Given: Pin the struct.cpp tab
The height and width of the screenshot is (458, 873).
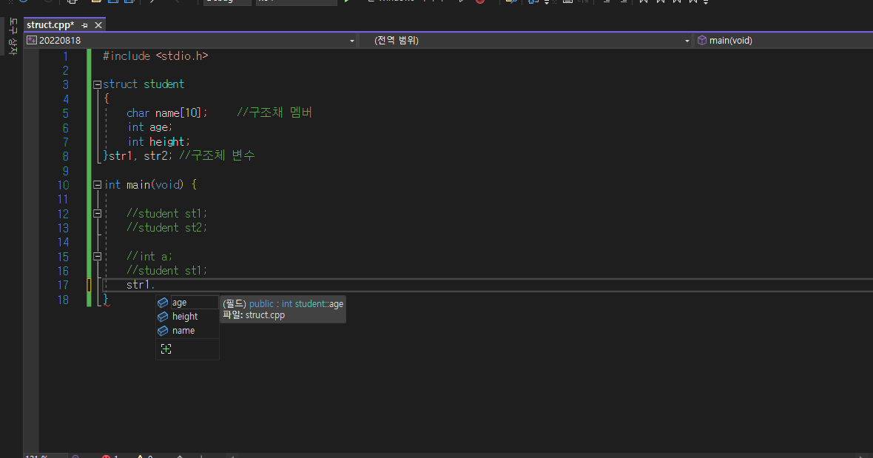Looking at the screenshot, I should (84, 25).
